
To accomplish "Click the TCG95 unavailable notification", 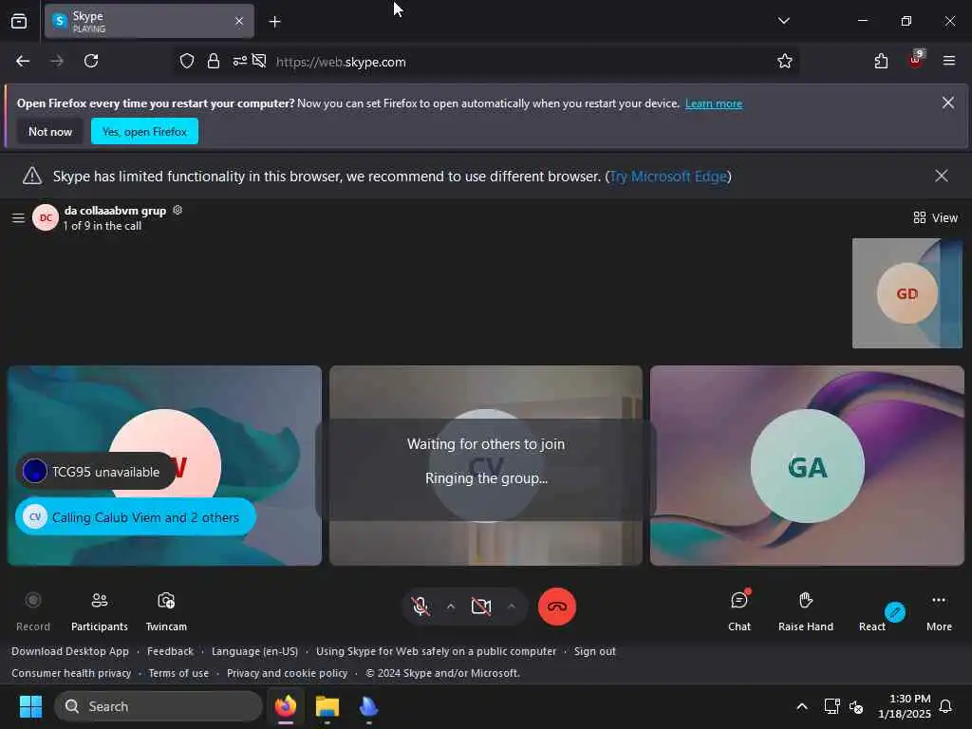I will click(x=96, y=472).
